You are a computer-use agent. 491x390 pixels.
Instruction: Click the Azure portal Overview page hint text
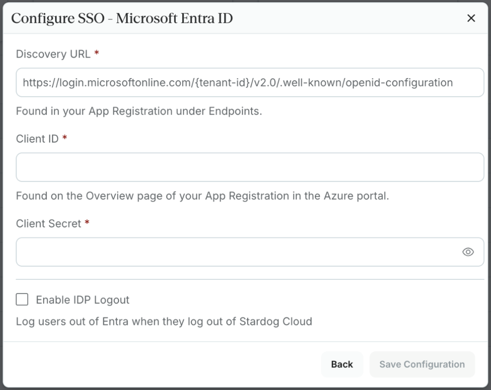point(203,196)
